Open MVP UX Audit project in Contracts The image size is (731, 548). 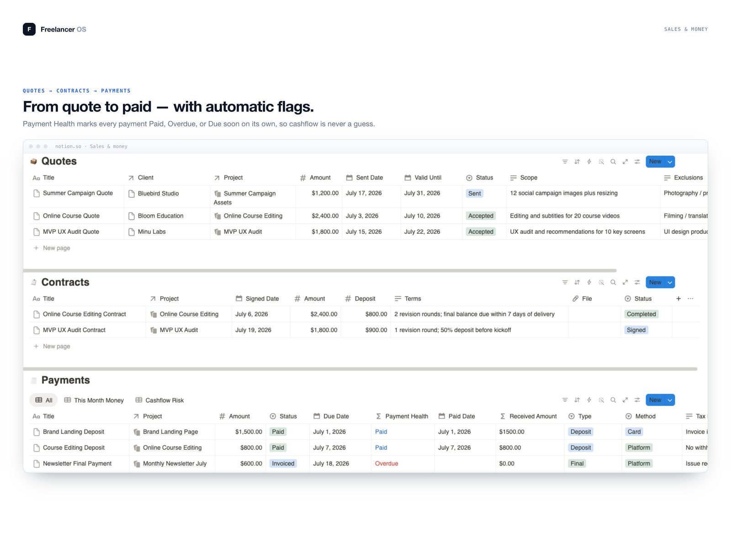179,330
